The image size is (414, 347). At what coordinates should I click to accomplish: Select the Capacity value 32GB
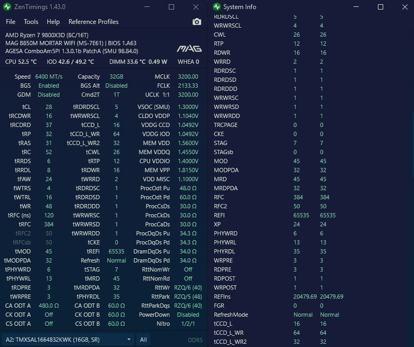click(116, 77)
